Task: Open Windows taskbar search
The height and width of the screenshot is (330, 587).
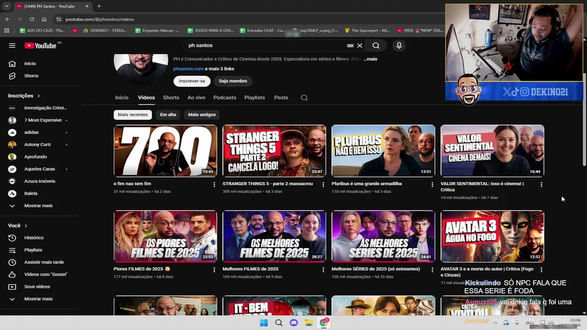Action: tap(279, 323)
